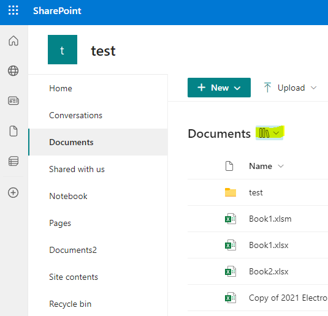Open Documents2 library link
The width and height of the screenshot is (328, 316).
(73, 250)
